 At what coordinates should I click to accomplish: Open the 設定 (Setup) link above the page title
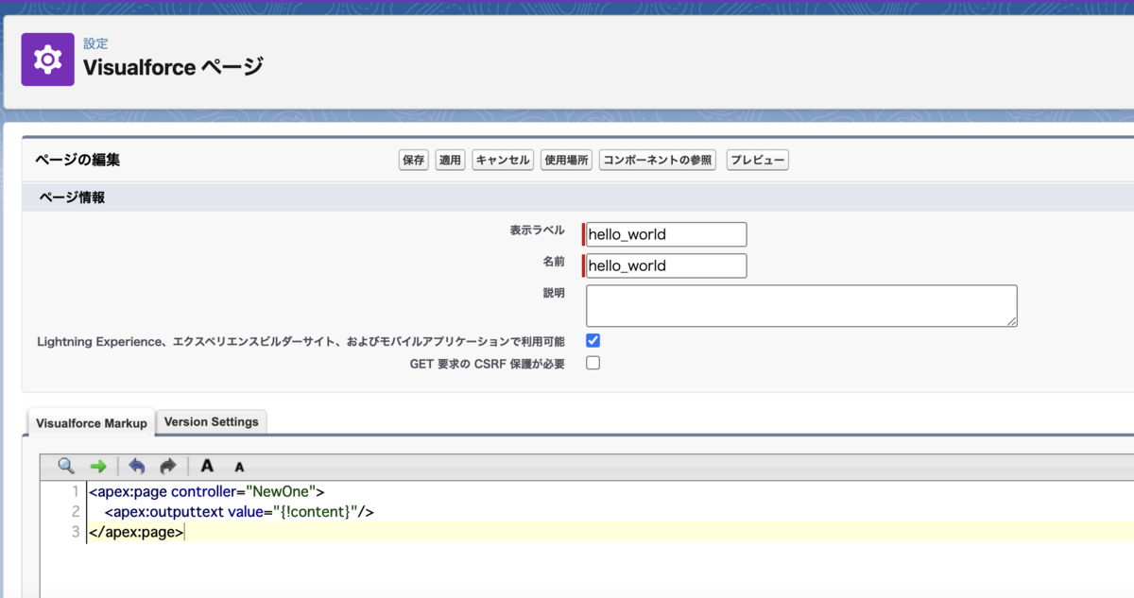(94, 43)
